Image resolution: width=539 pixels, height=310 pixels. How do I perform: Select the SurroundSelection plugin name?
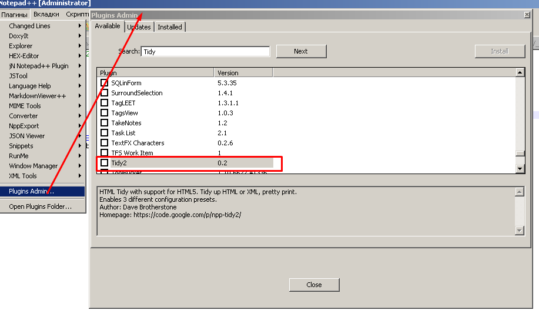click(x=137, y=93)
